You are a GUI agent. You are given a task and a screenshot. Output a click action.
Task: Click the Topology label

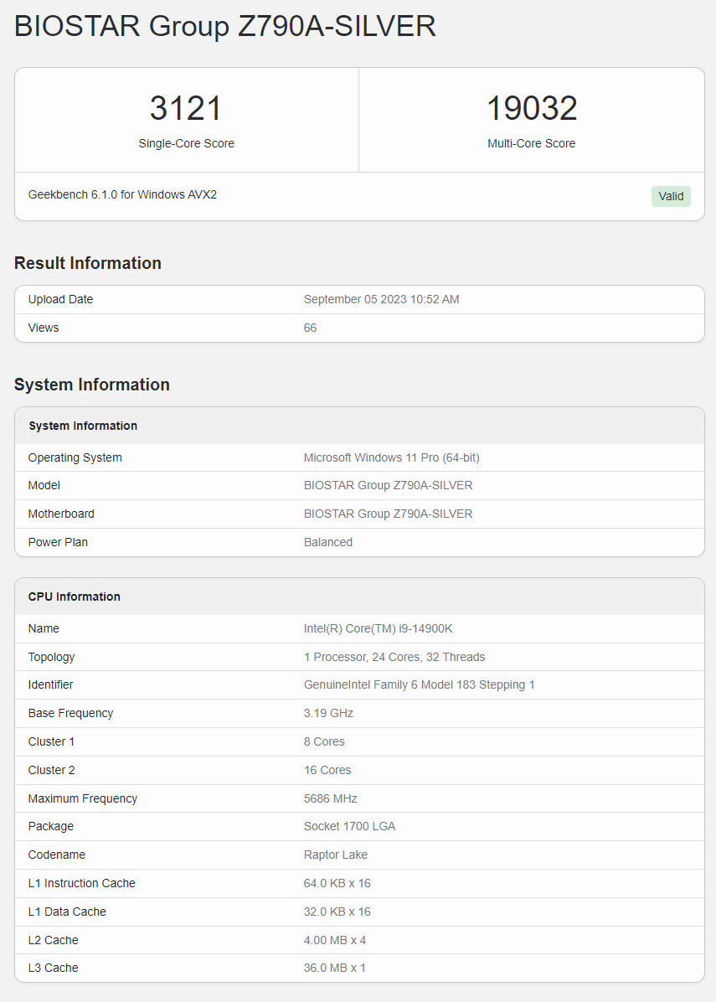pos(51,657)
